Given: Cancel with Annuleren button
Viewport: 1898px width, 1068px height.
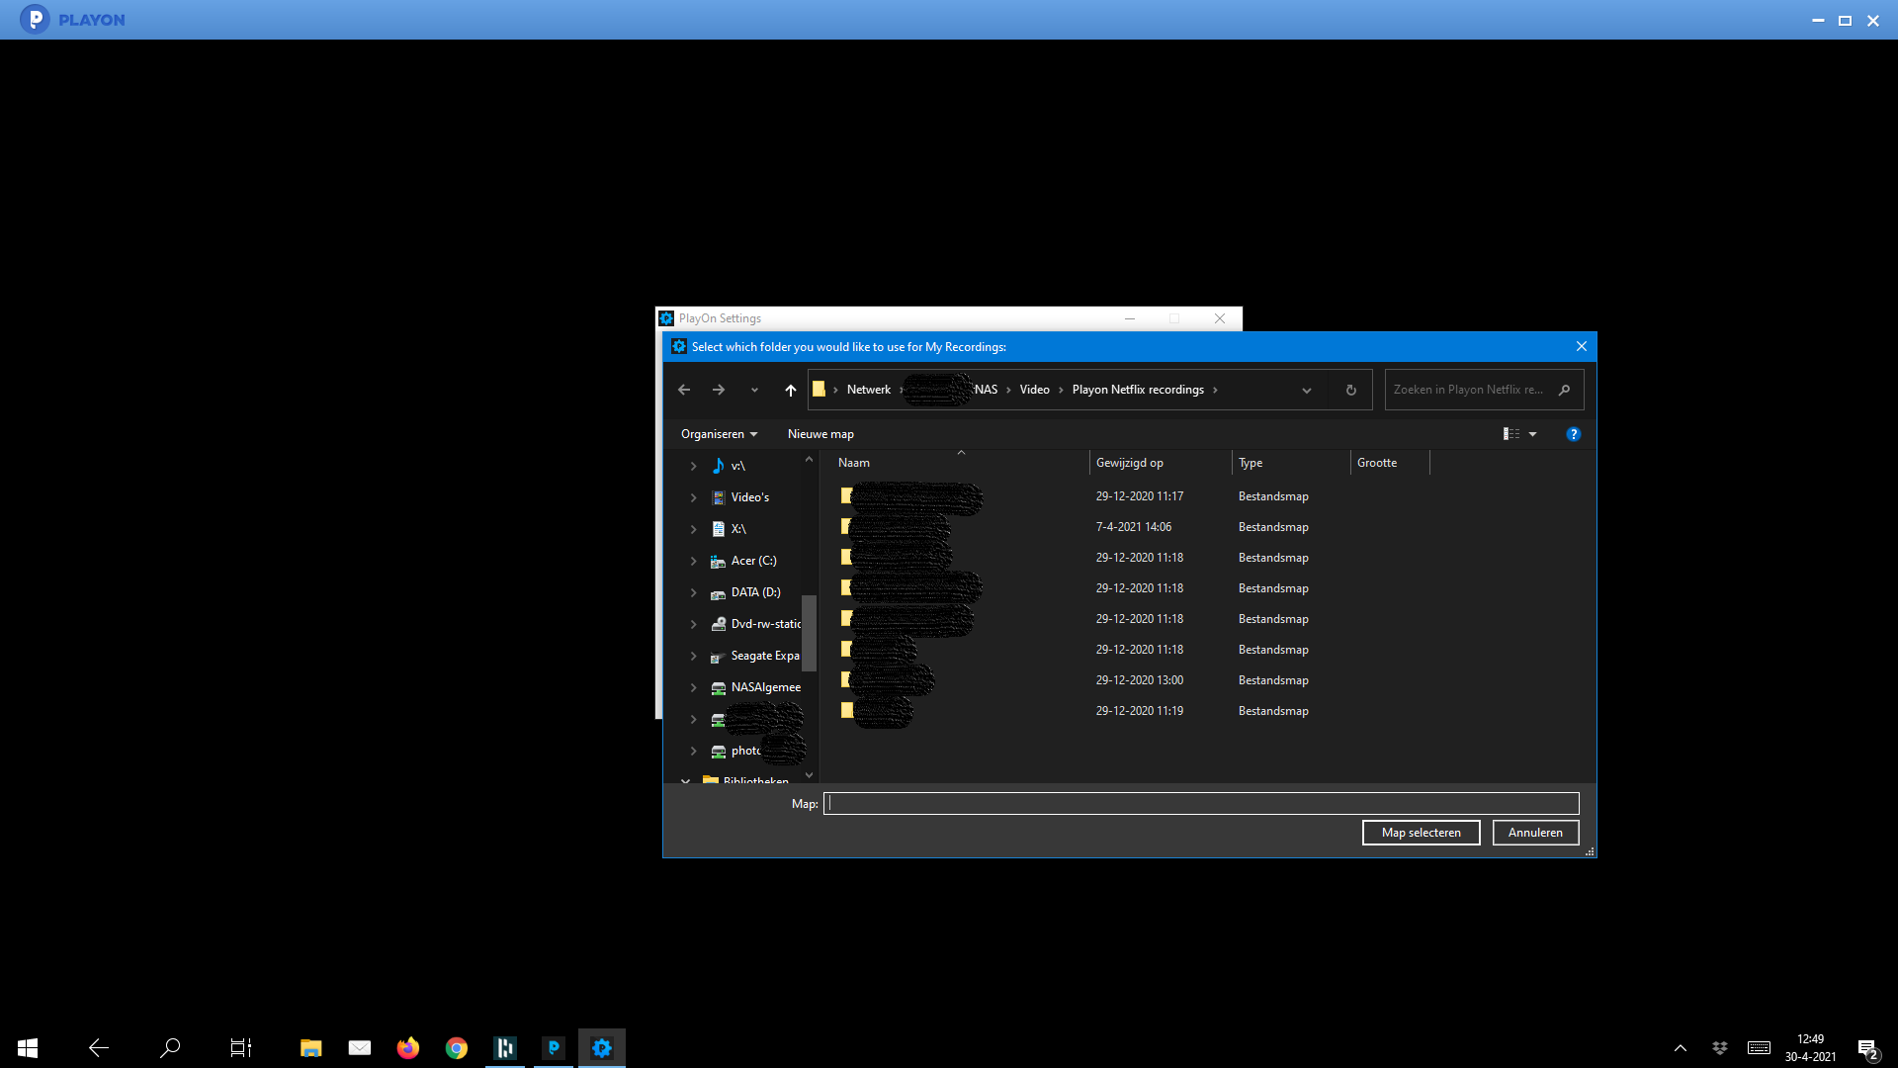Looking at the screenshot, I should (1535, 833).
